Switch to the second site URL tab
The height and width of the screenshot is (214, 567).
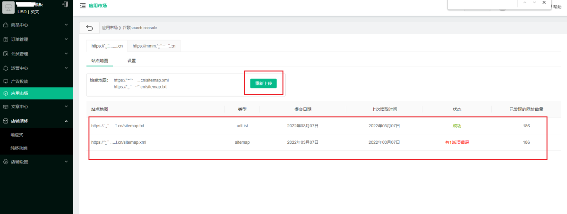pos(154,46)
